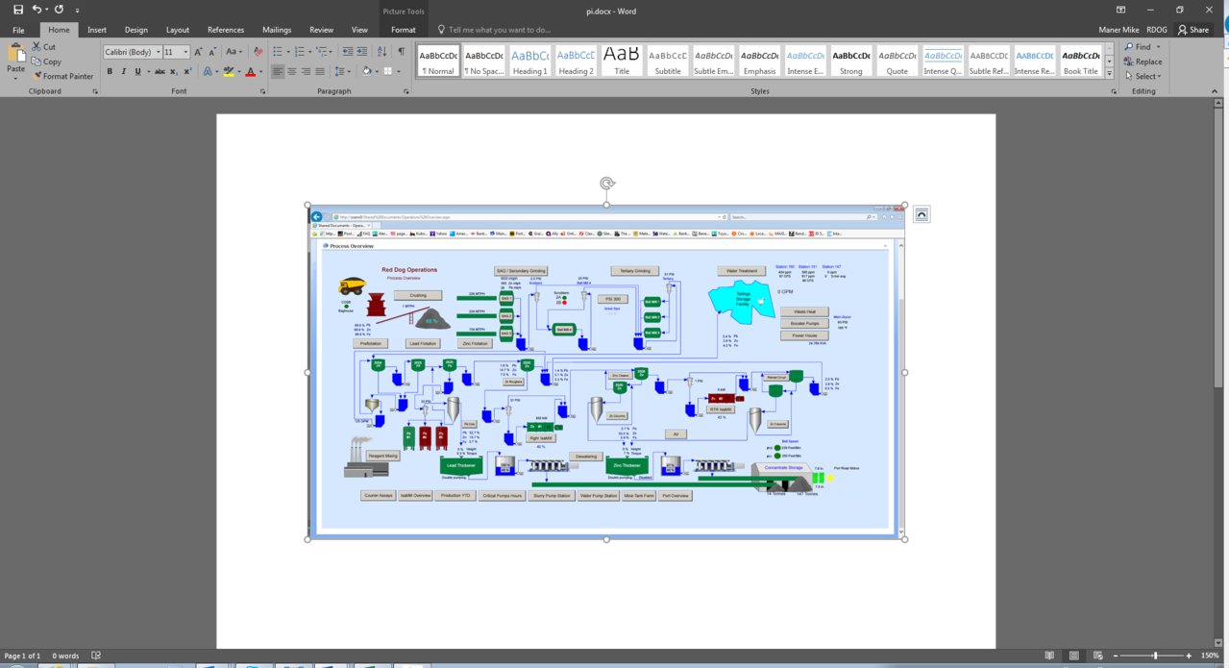Viewport: 1229px width, 668px height.
Task: Apply the Title style
Action: point(622,61)
